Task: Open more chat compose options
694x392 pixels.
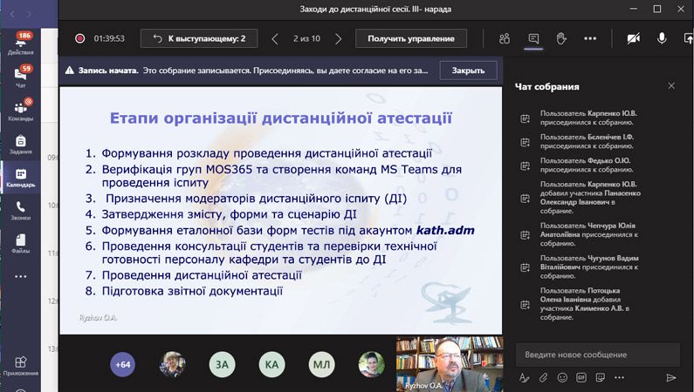Action: point(619,377)
